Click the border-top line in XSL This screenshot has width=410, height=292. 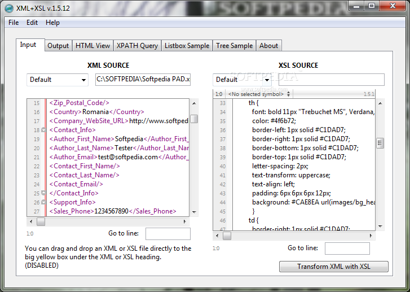(x=299, y=157)
